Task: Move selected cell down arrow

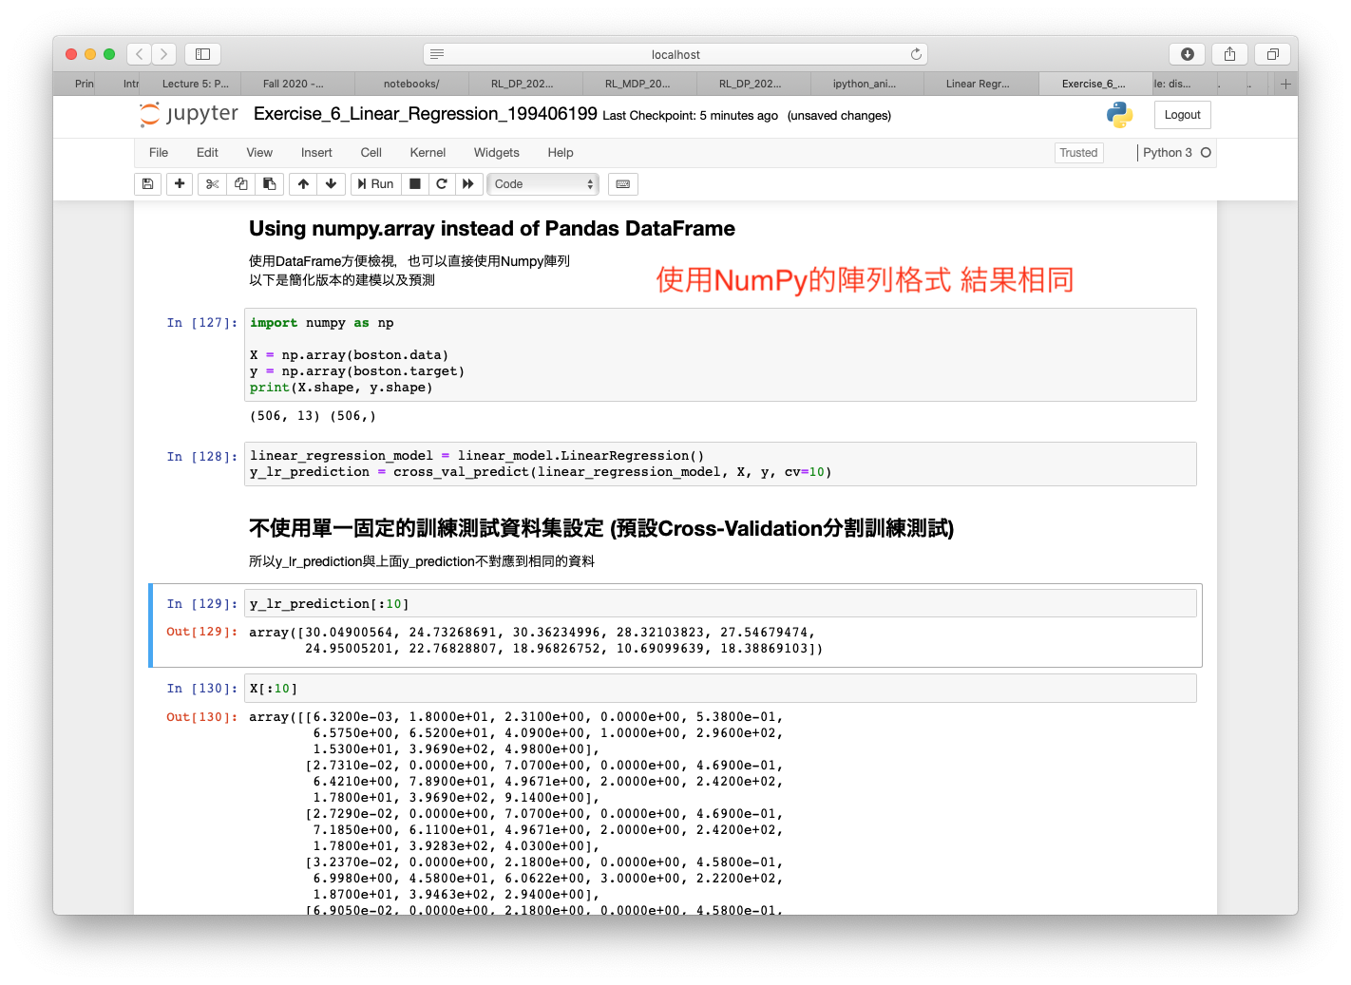Action: tap(331, 184)
